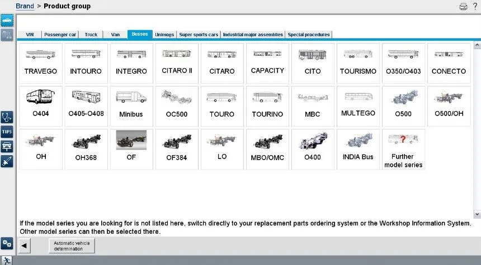Open the MBC chassis model series
This screenshot has width=481, height=265.
coord(313,106)
